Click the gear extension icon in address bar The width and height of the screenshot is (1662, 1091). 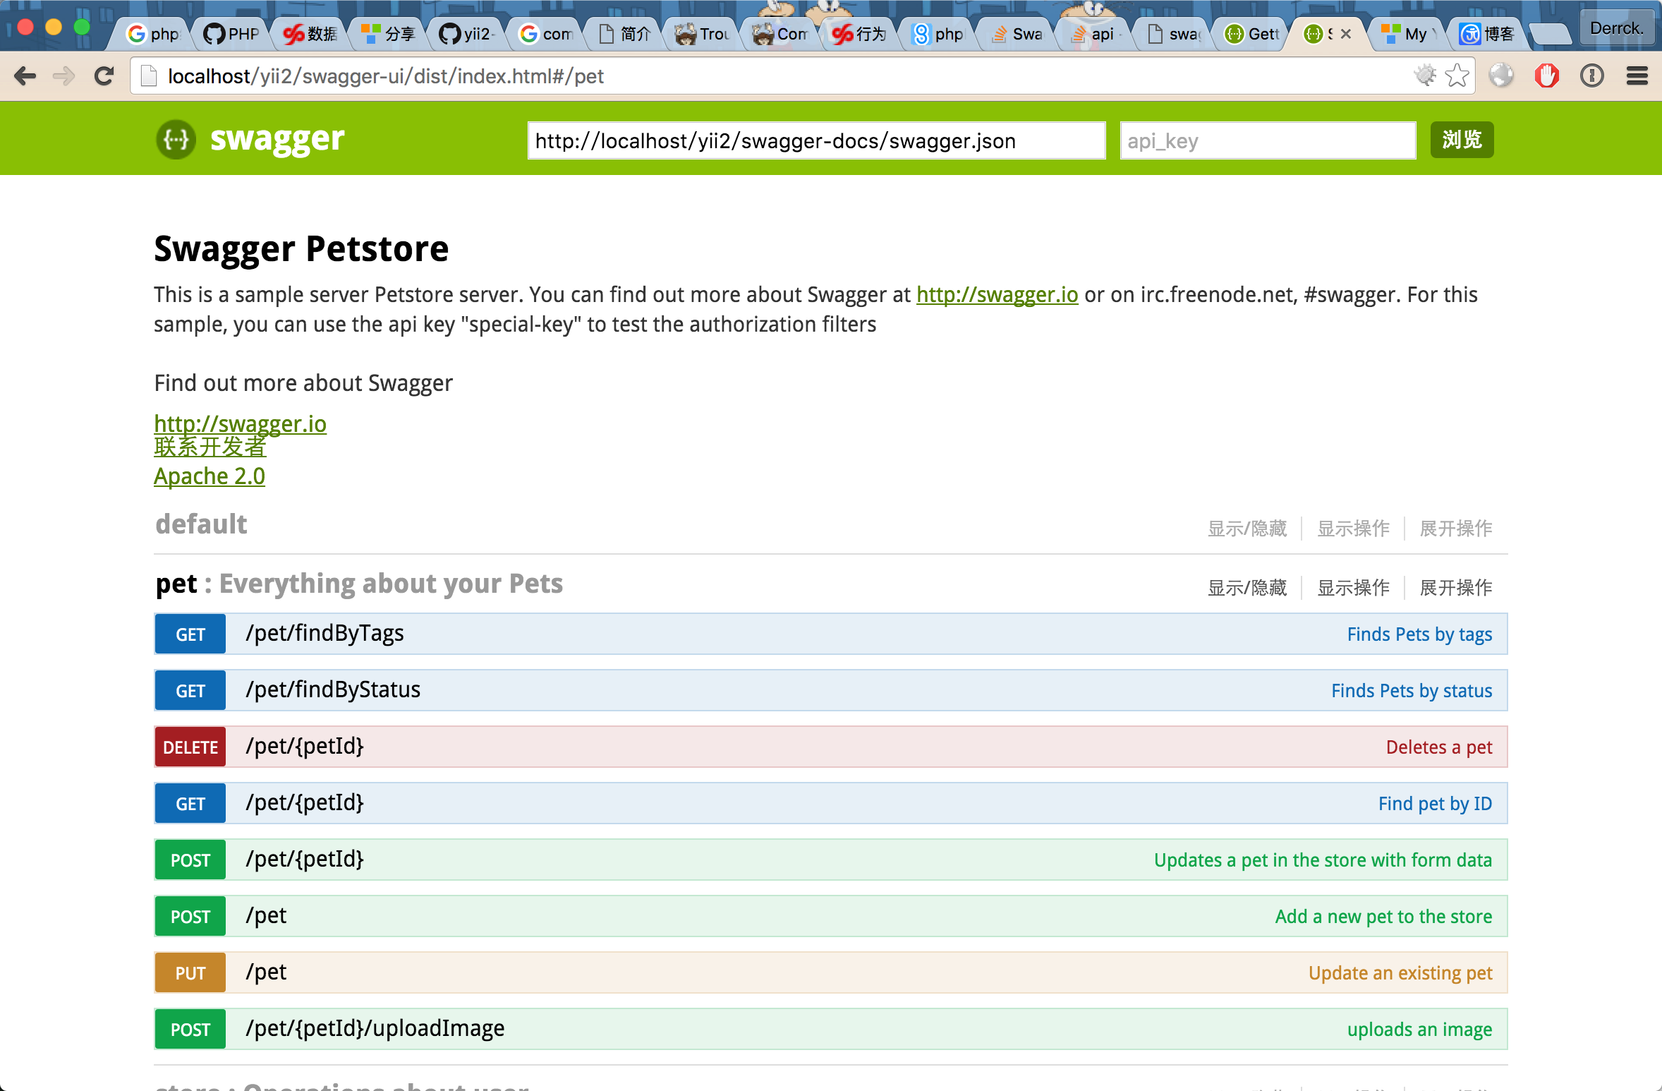(x=1425, y=76)
